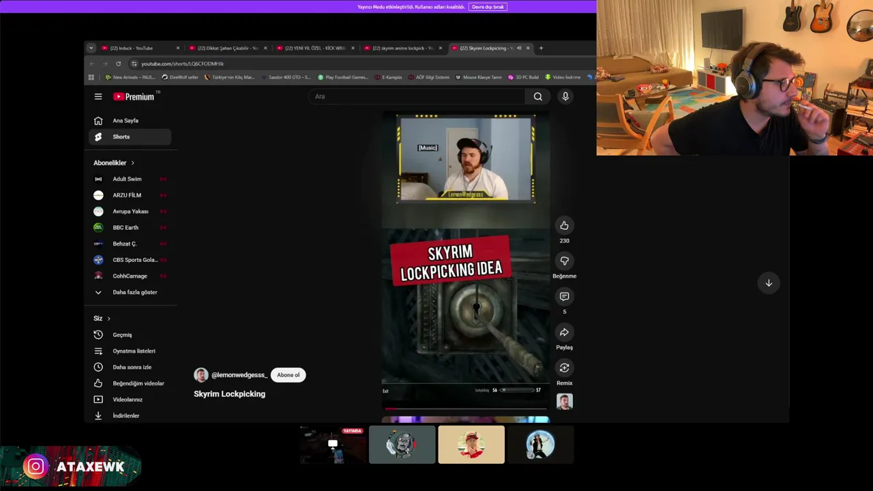The width and height of the screenshot is (873, 491).
Task: Open the comments on the Short
Action: click(x=564, y=297)
